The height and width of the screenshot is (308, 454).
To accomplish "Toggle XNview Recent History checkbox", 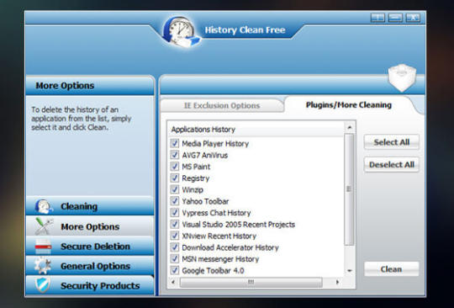I will (174, 236).
